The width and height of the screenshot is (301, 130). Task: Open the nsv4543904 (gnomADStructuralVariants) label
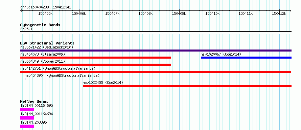(62, 75)
